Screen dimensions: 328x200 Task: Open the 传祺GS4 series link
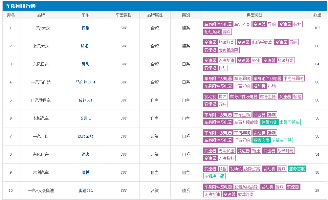85,100
